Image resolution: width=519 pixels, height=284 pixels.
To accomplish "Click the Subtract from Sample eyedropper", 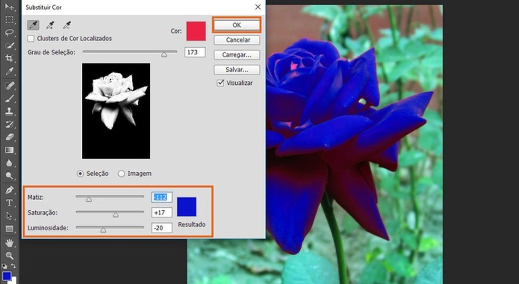I will pyautogui.click(x=66, y=25).
